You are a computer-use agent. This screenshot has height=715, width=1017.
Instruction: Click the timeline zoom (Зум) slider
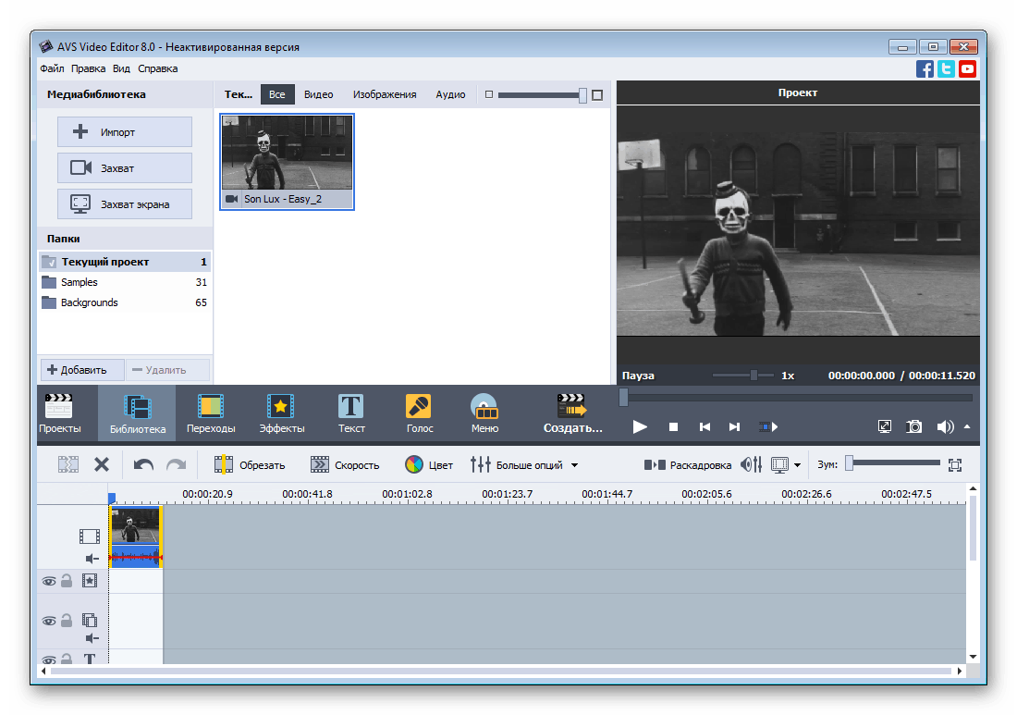click(x=893, y=463)
